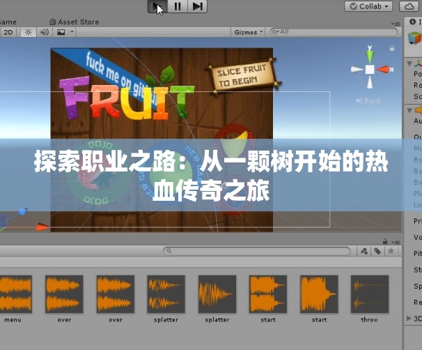The image size is (422, 350).
Task: Open the Collab dropdown
Action: [368, 6]
